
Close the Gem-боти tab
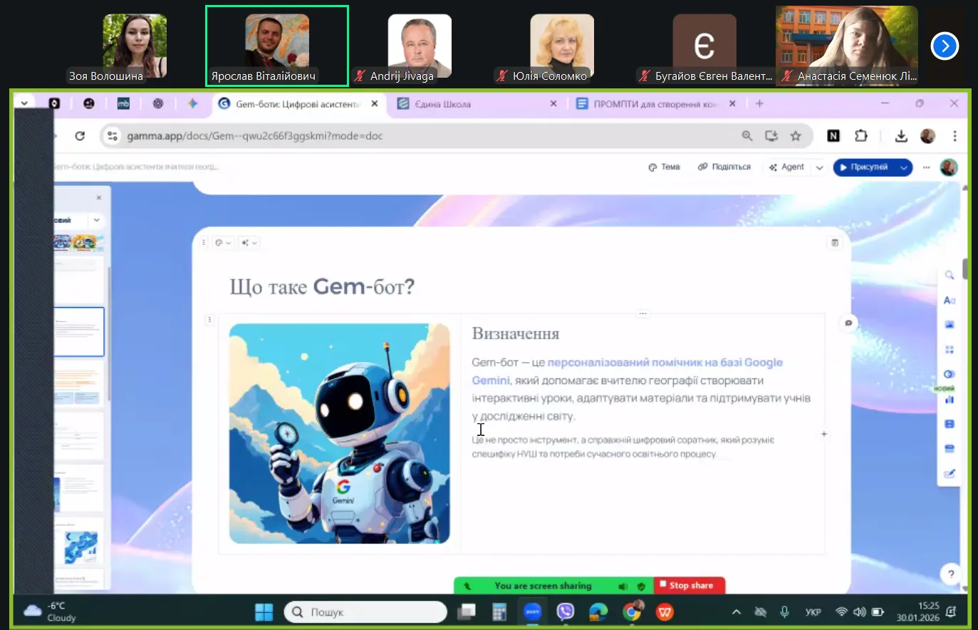pyautogui.click(x=375, y=104)
